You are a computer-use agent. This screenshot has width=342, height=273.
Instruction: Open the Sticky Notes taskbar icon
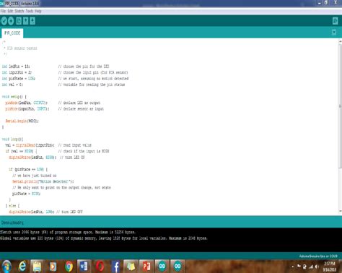click(x=131, y=266)
